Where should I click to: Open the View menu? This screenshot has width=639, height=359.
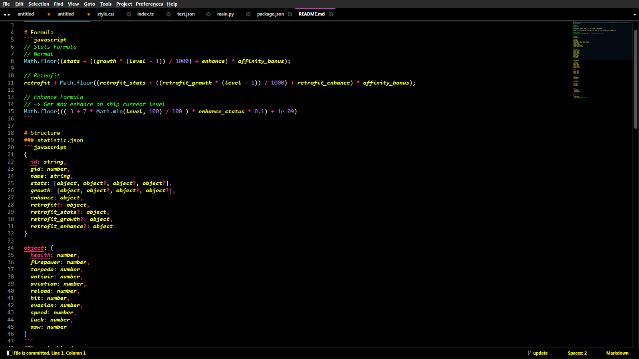click(x=73, y=4)
